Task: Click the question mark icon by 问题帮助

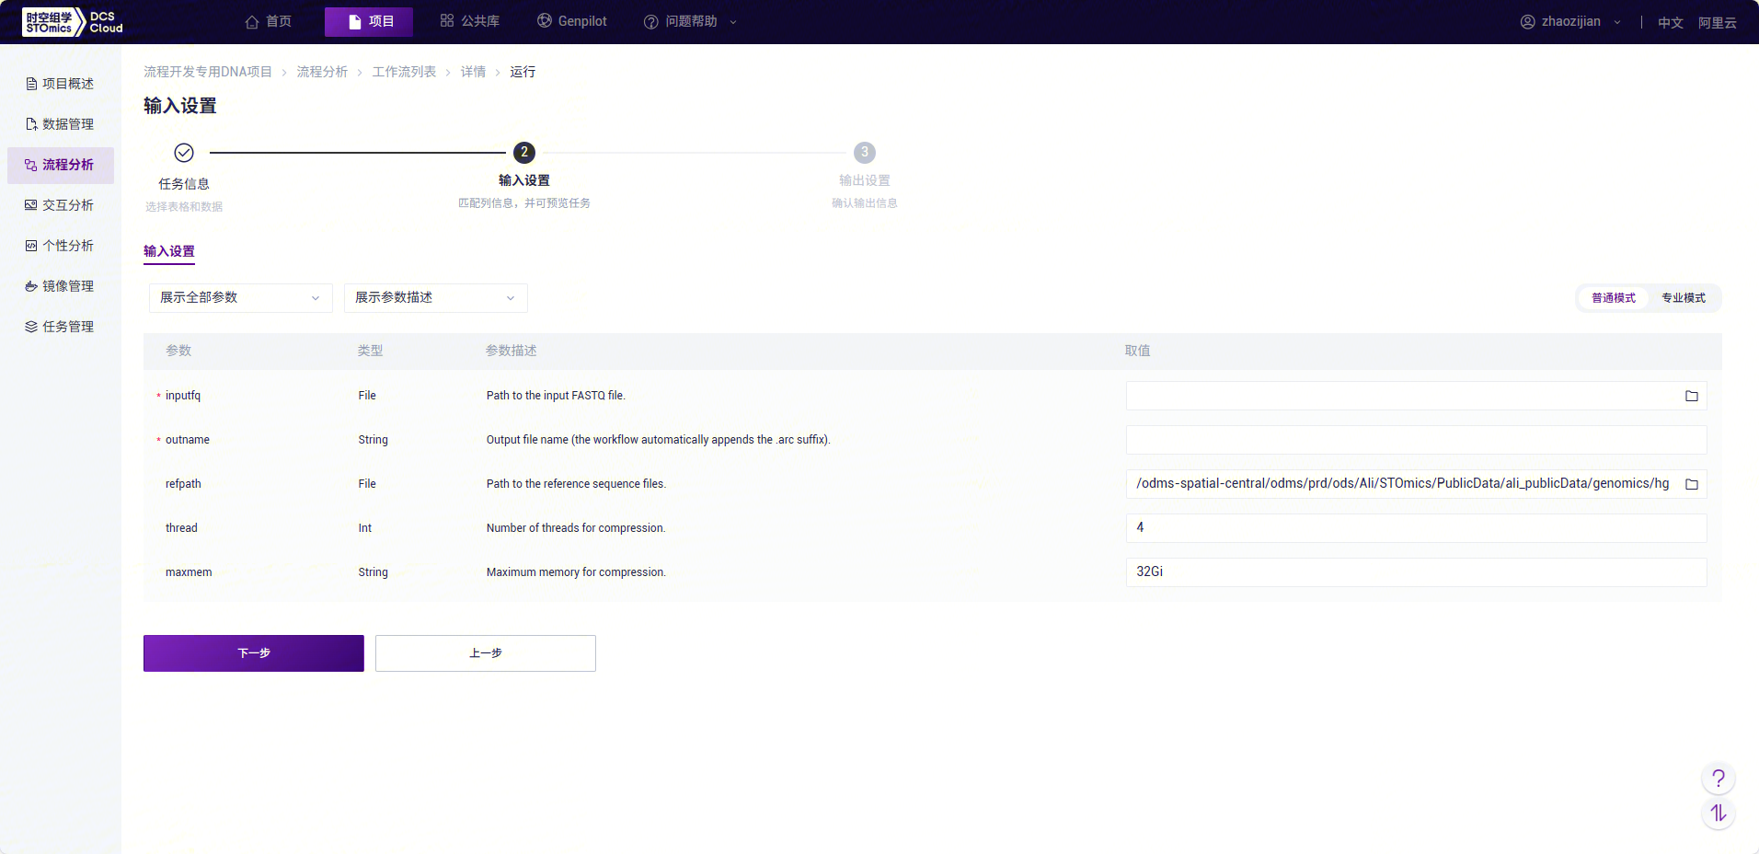Action: (650, 21)
